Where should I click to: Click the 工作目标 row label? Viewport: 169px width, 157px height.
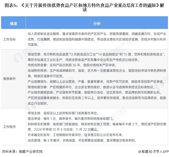pyautogui.click(x=9, y=39)
